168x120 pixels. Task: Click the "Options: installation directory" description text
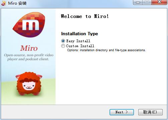pos(107,50)
